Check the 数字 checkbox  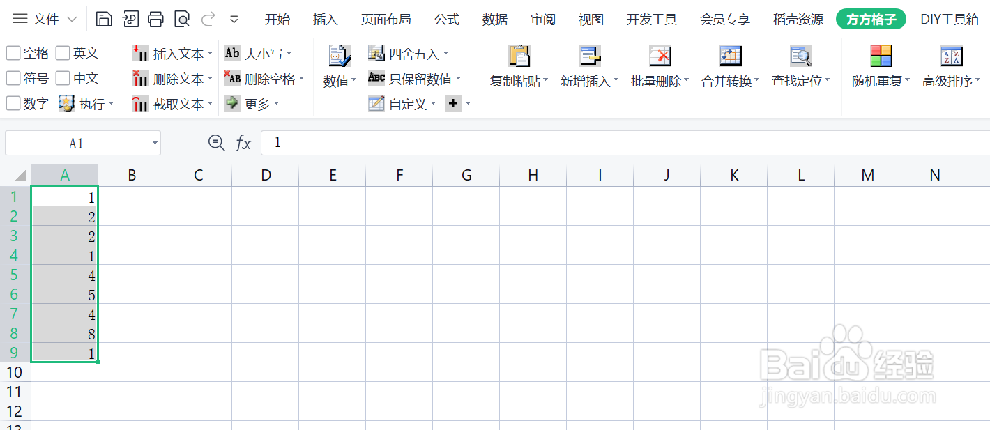click(x=13, y=103)
